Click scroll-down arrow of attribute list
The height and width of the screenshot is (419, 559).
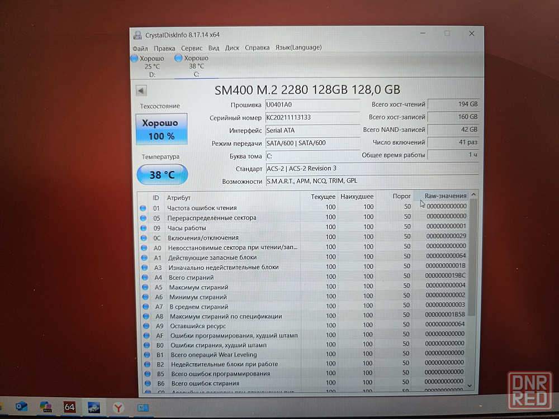coord(470,386)
